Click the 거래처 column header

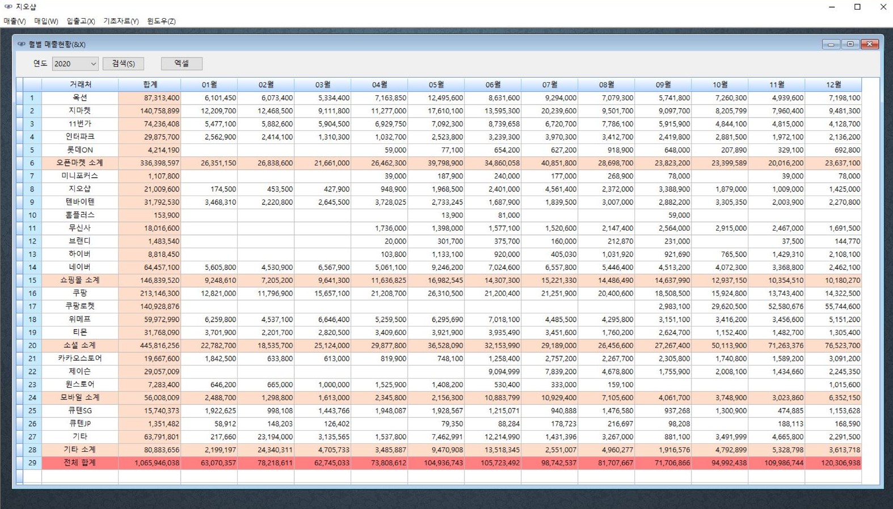[80, 84]
